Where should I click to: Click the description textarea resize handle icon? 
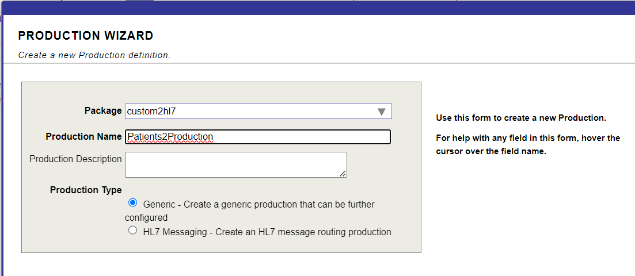[343, 174]
